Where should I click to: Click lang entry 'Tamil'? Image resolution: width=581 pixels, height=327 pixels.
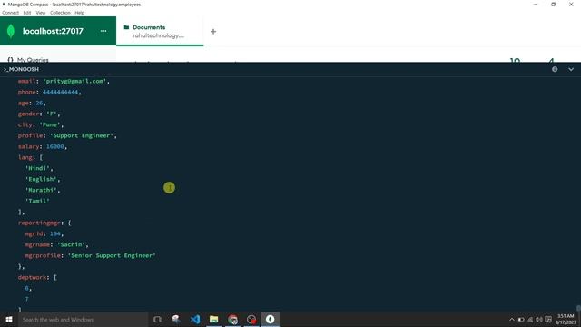[x=37, y=201]
